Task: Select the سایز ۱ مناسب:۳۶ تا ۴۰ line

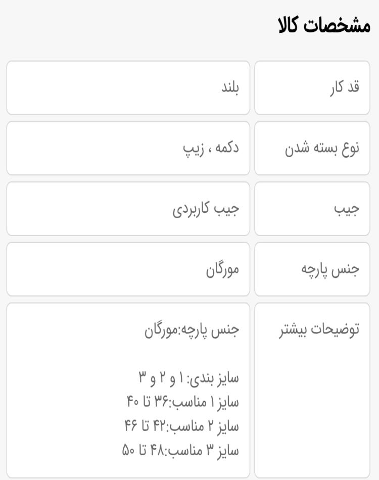Action: [183, 402]
